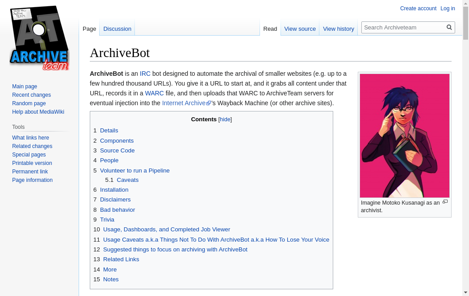Open Printable version from Tools

tap(32, 163)
